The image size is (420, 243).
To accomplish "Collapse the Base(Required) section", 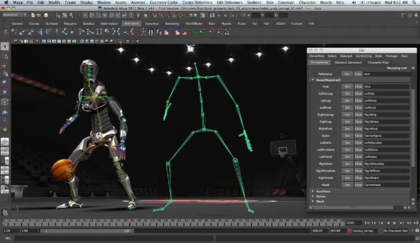I will 312,80.
